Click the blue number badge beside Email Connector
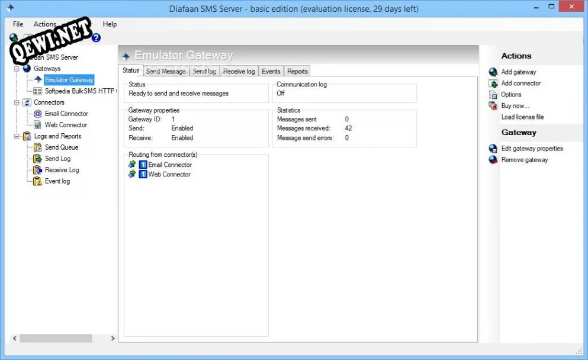This screenshot has height=360, width=588. pyautogui.click(x=143, y=165)
